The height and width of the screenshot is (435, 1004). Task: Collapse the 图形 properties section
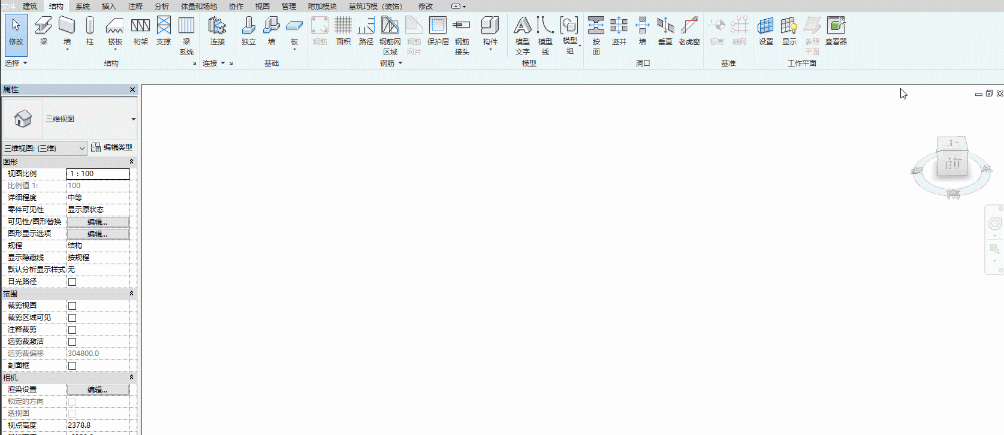131,162
